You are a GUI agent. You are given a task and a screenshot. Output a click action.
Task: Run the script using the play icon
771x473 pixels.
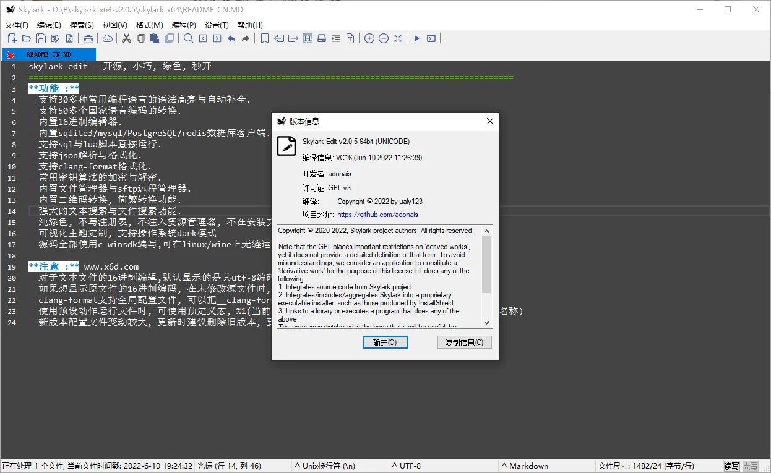416,38
